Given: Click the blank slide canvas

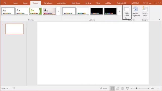Looking at the screenshot, I should [x=93, y=53].
